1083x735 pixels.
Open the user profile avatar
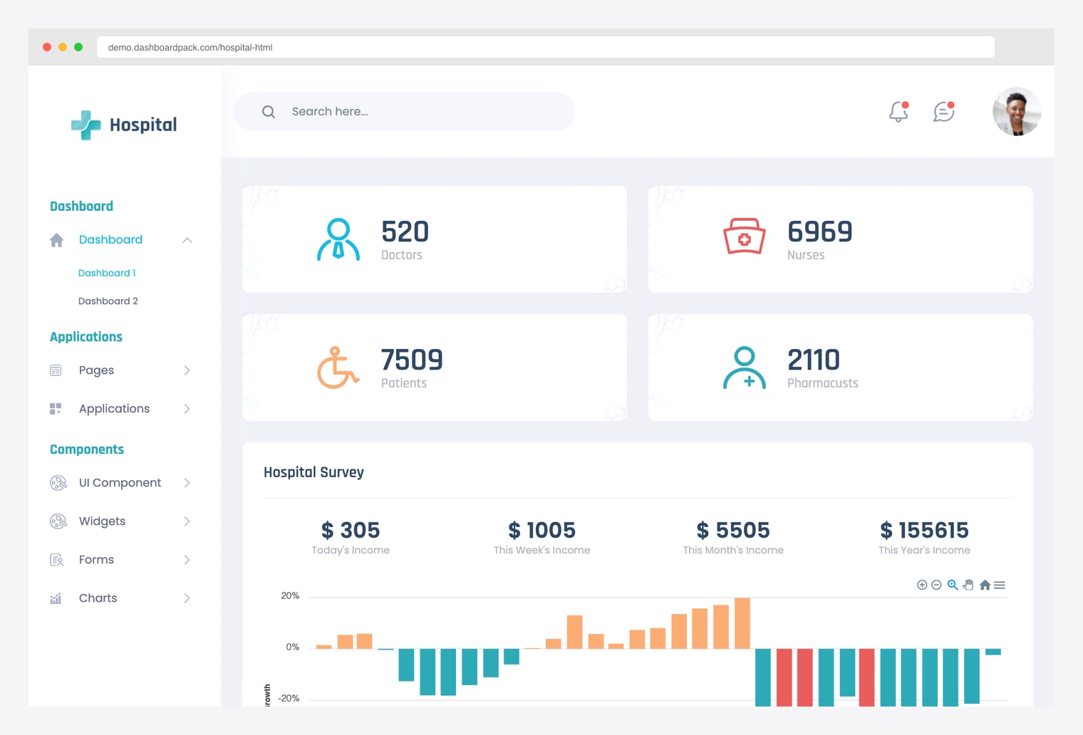pos(1017,112)
